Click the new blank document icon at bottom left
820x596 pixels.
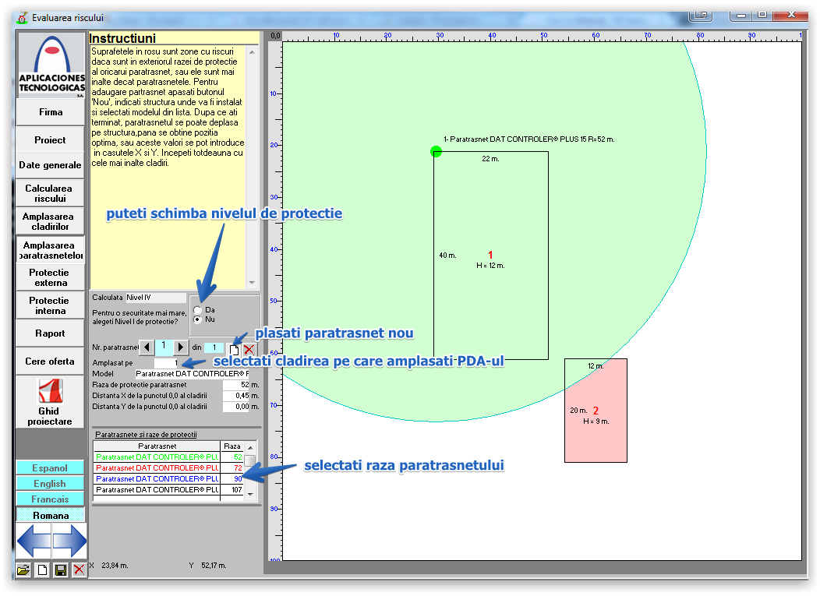coord(42,570)
